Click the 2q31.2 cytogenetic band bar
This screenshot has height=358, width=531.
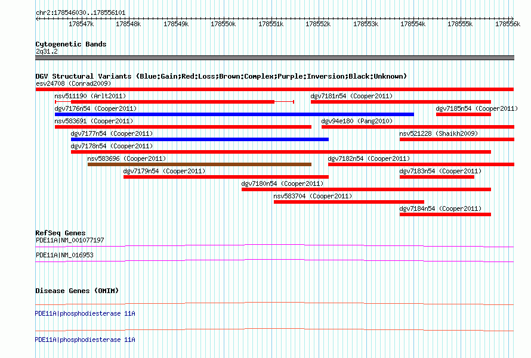pos(274,58)
